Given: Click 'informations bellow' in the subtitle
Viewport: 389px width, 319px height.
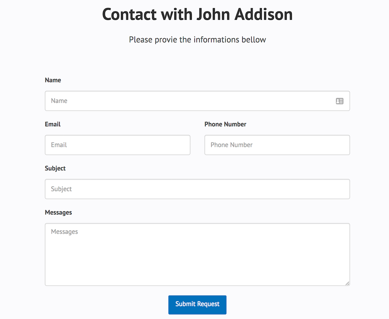Looking at the screenshot, I should click(x=230, y=40).
